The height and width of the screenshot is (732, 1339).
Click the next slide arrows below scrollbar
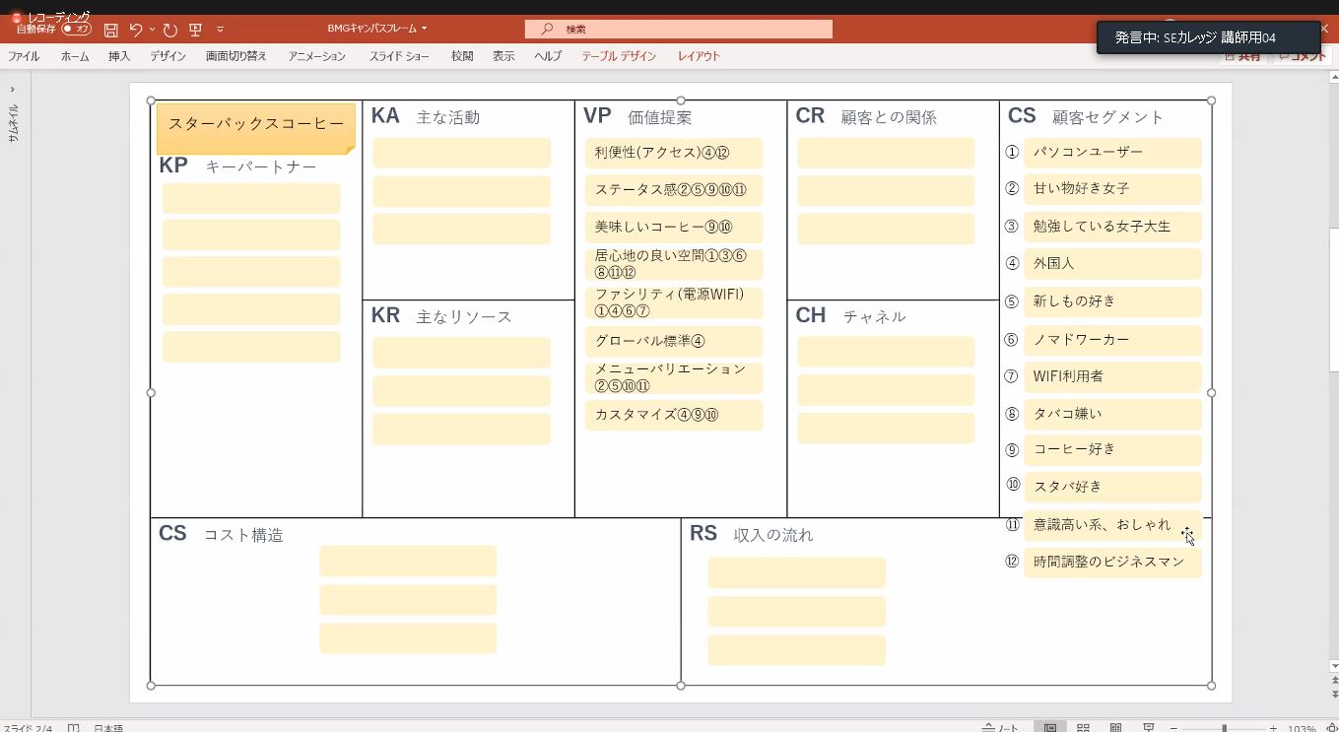point(1334,695)
